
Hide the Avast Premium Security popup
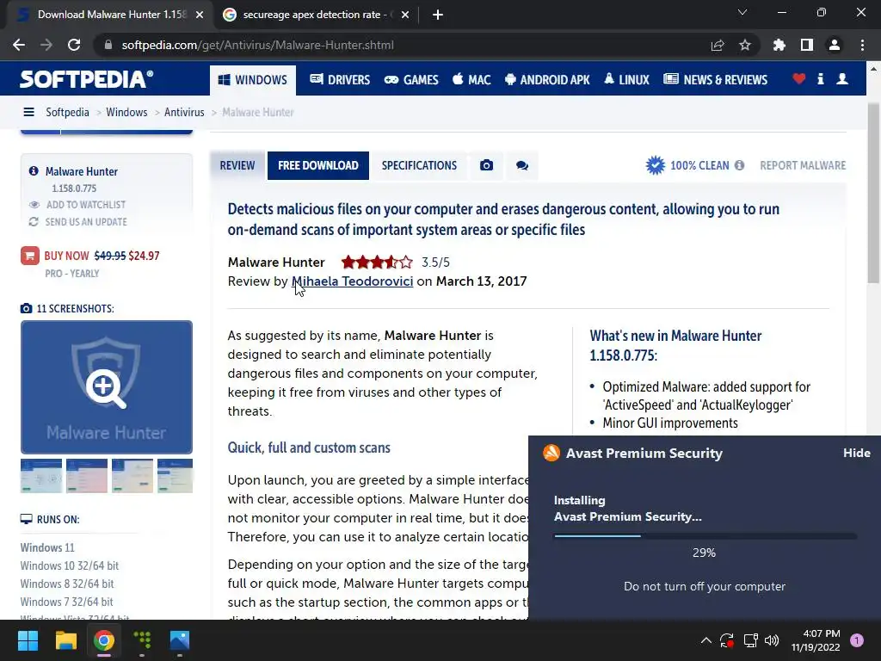856,453
